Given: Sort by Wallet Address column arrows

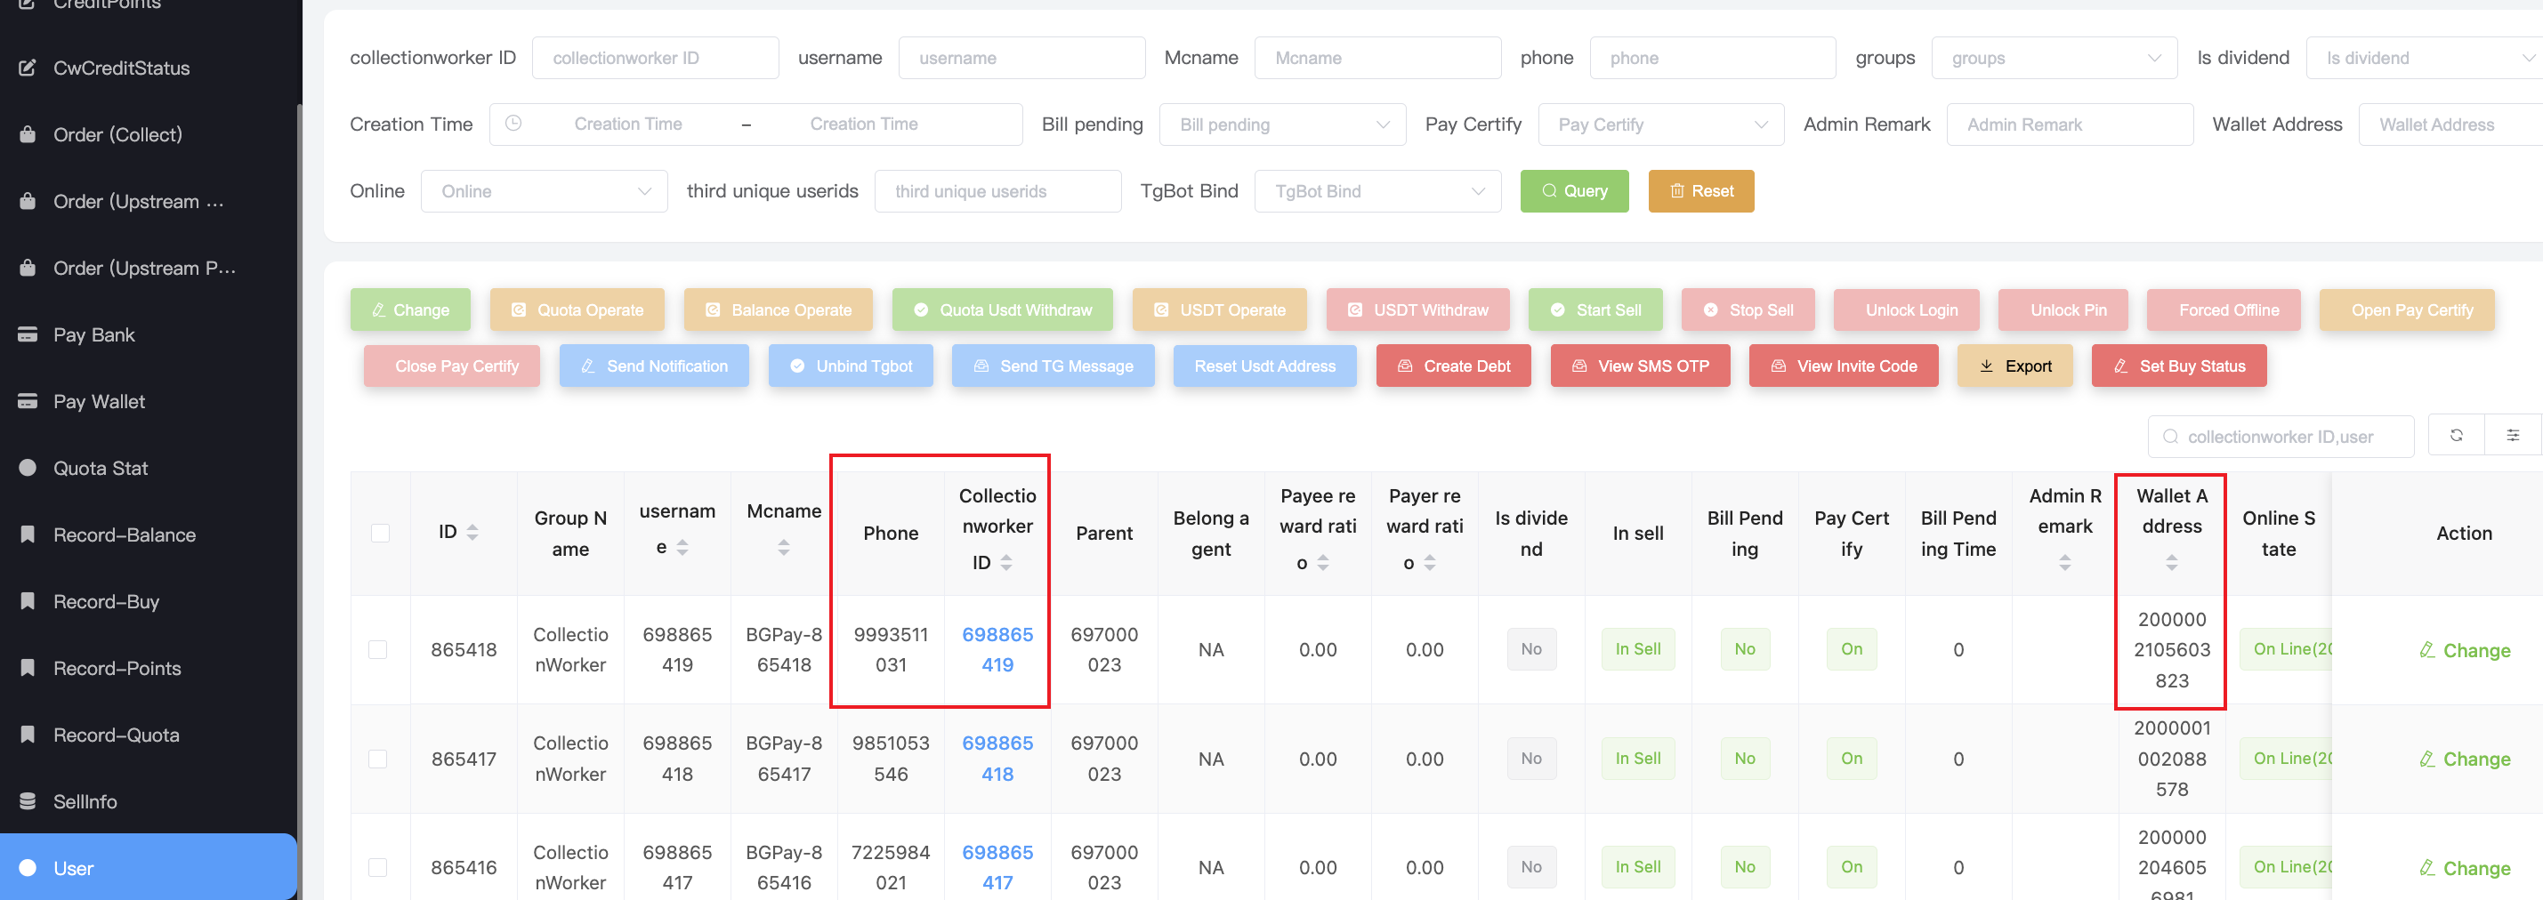Looking at the screenshot, I should pyautogui.click(x=2171, y=562).
